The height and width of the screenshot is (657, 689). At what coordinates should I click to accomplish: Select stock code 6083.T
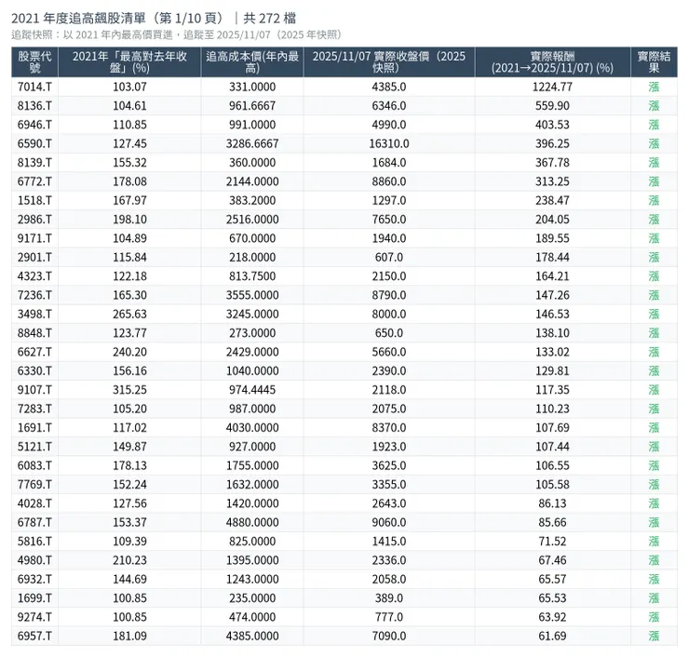point(34,465)
